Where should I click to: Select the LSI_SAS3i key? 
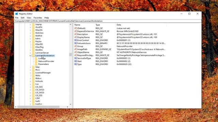pos(40,93)
